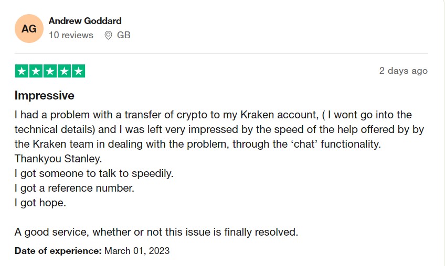Click the "I got hope." line

coord(40,203)
